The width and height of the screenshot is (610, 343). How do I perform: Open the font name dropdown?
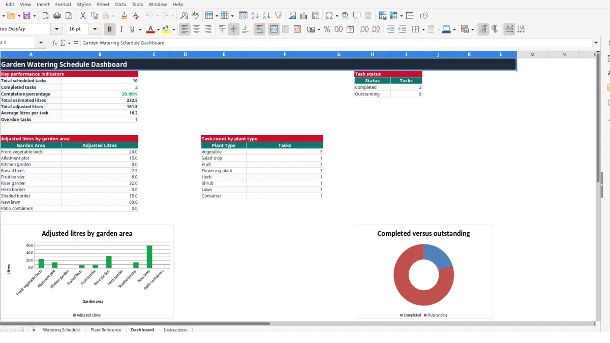click(57, 29)
